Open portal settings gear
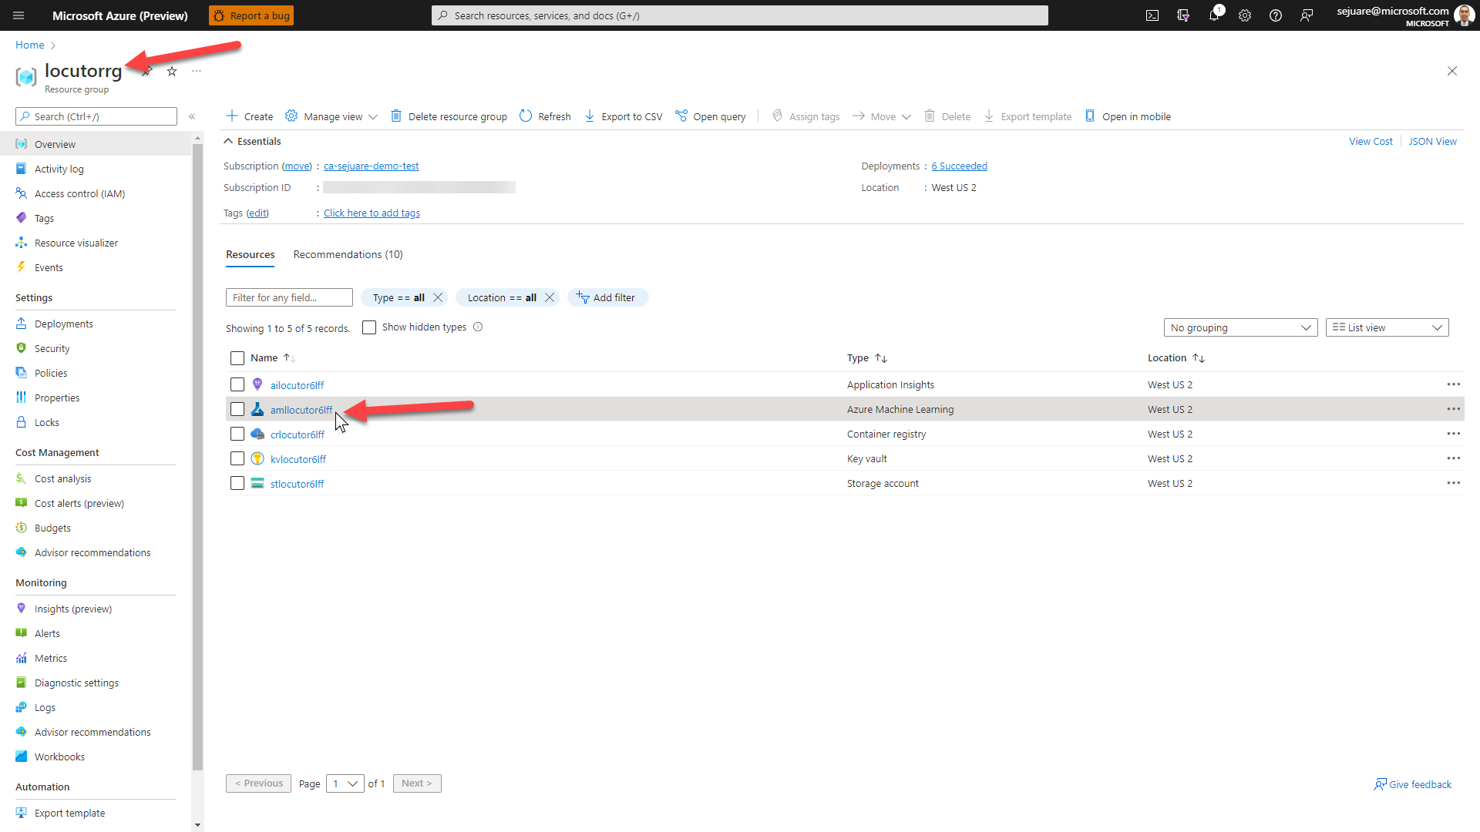Viewport: 1480px width, 832px height. coord(1245,15)
